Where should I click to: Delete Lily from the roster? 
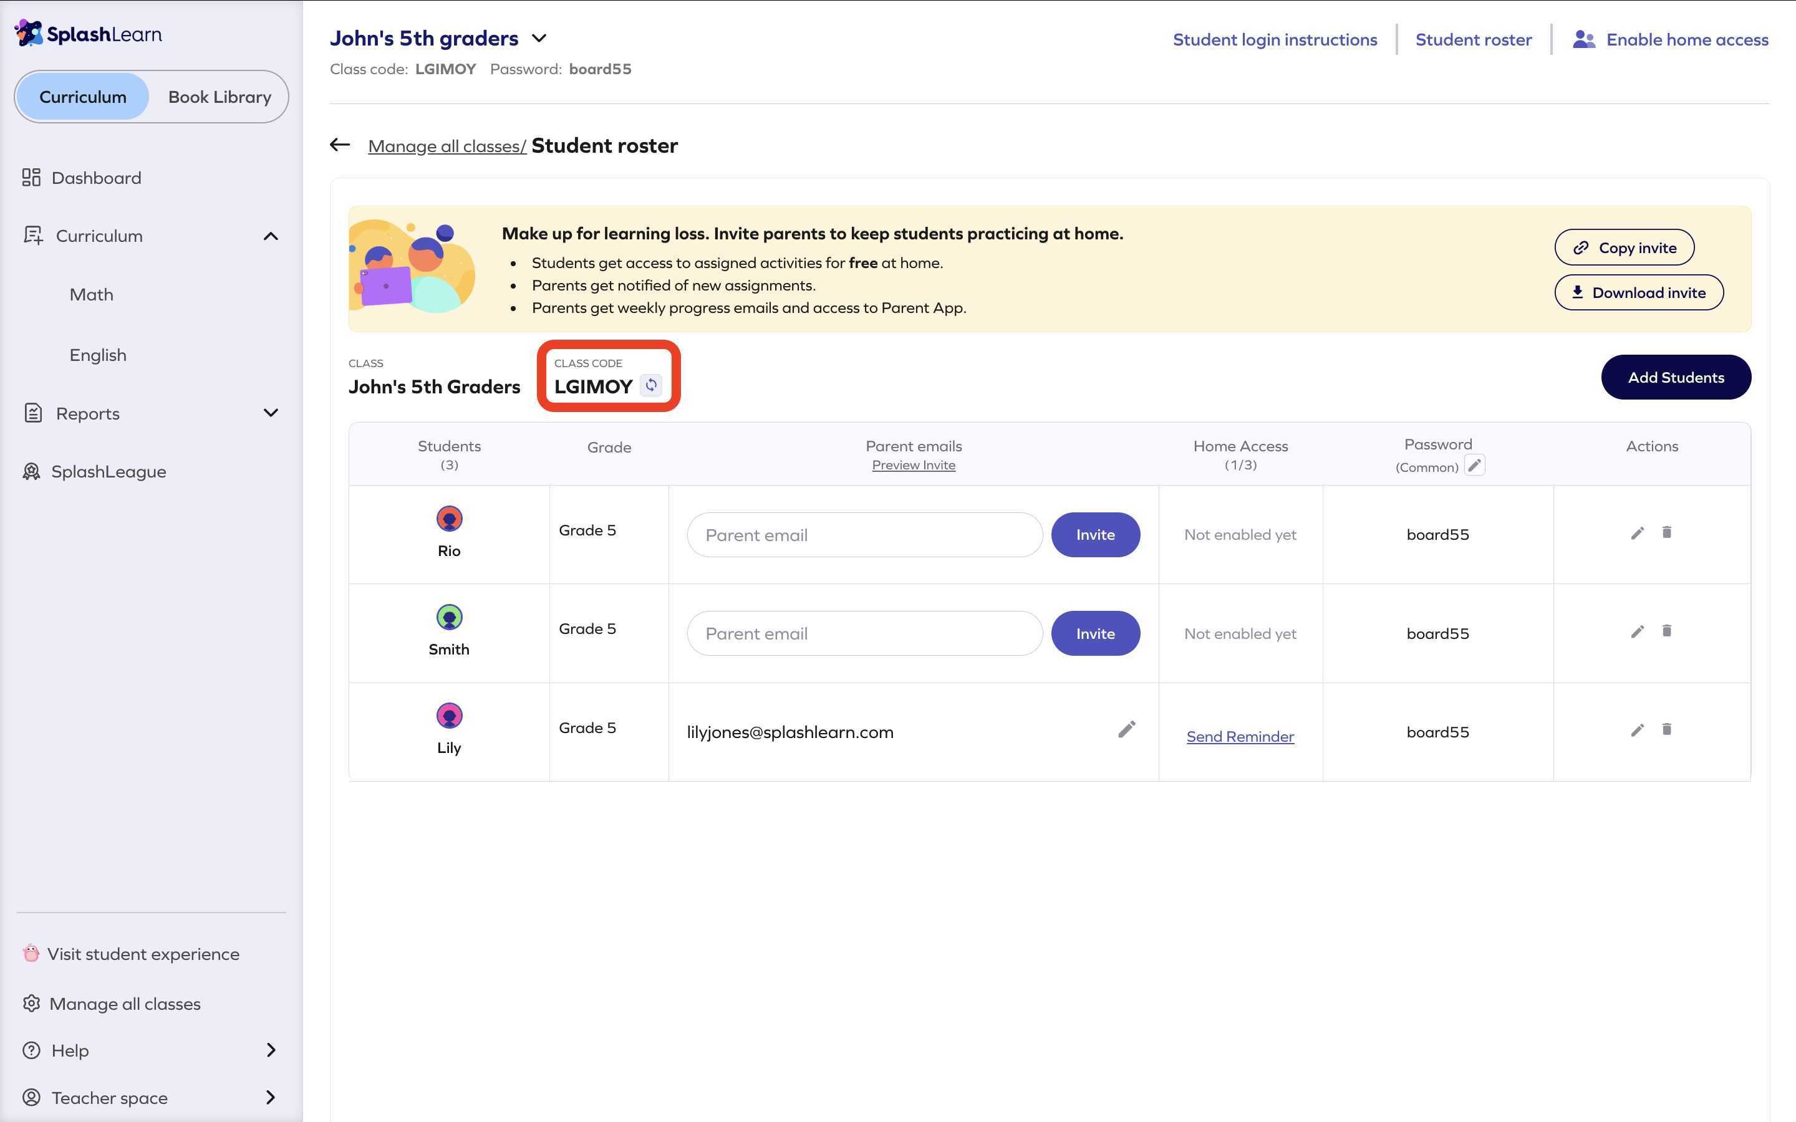coord(1667,729)
